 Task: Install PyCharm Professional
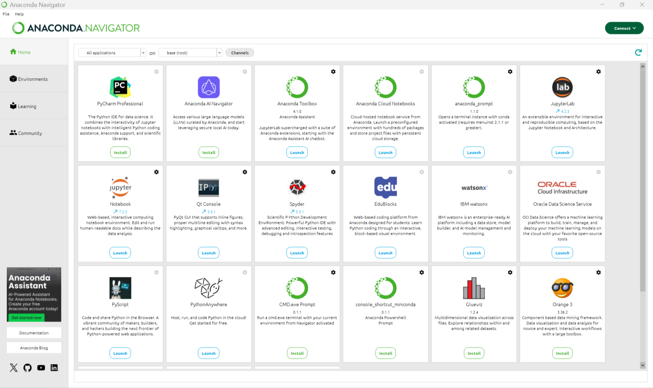pos(120,152)
